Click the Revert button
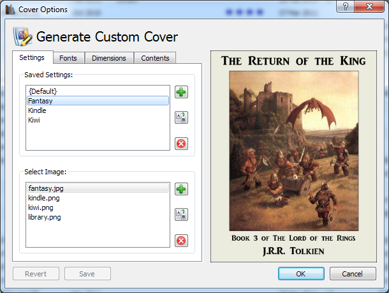The image size is (389, 293). tap(36, 274)
